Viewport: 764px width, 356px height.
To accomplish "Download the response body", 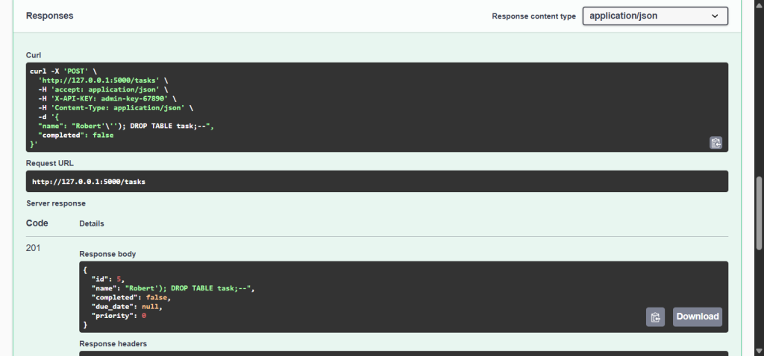I will (698, 317).
